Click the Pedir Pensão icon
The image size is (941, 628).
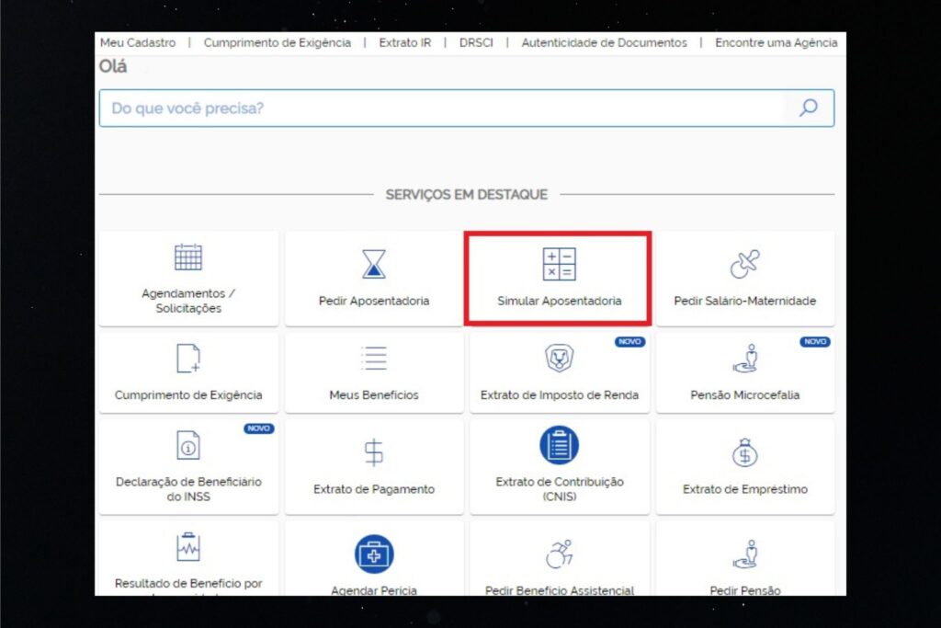[x=745, y=554]
